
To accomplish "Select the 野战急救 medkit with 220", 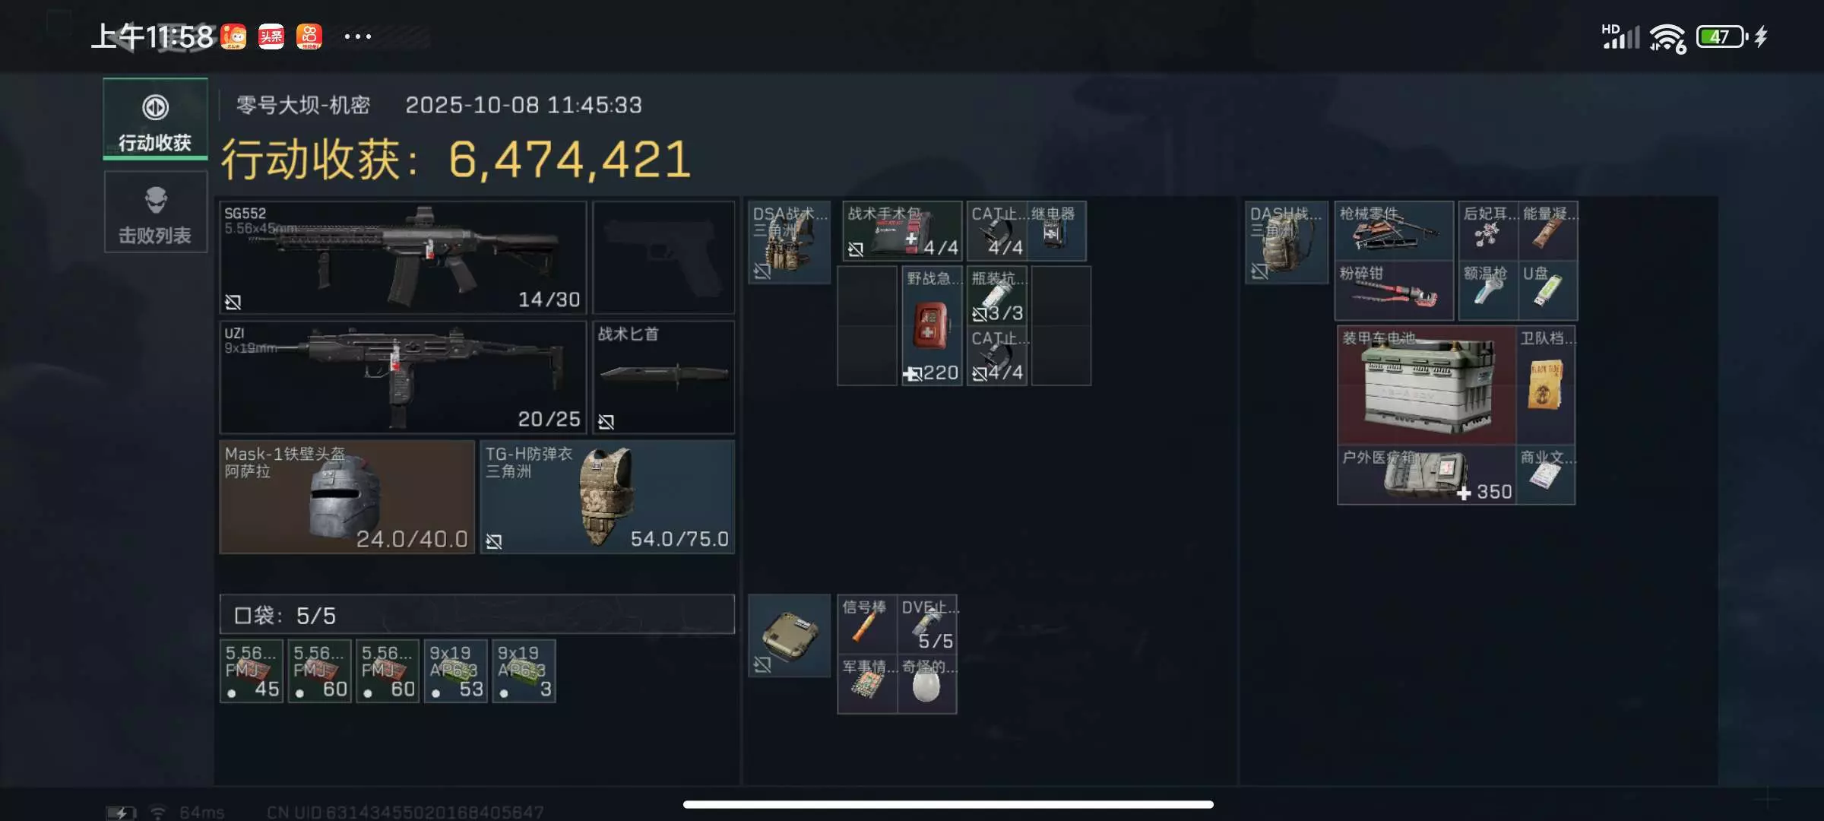I will (932, 325).
